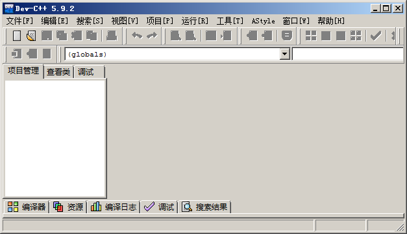The width and height of the screenshot is (407, 234).
Task: Click the Debug checkmark toolbar icon
Action: (376, 36)
